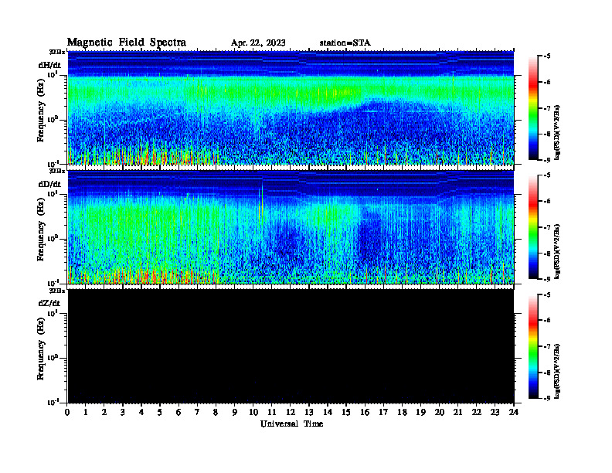
Task: Click the "-9" value on the dH/dt color bar
Action: point(547,160)
